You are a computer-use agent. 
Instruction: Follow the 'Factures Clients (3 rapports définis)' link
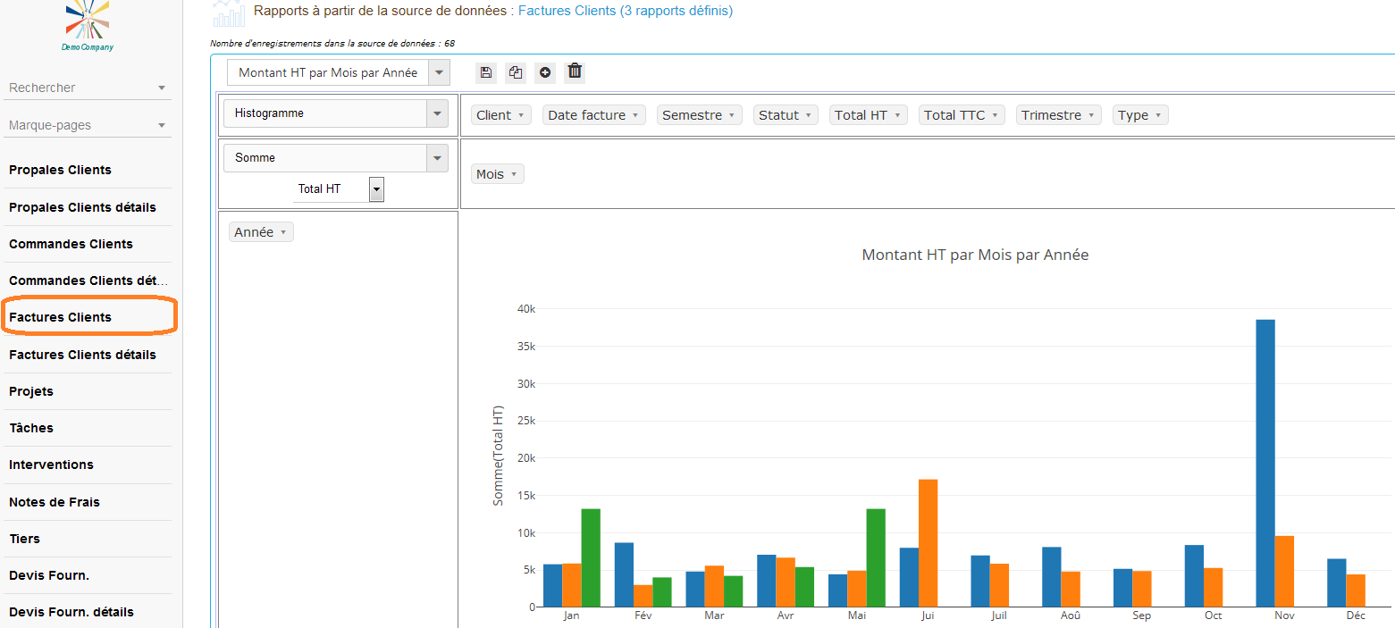click(x=625, y=11)
